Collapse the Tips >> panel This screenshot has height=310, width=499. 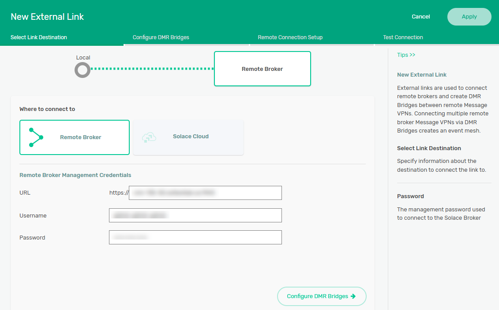click(406, 55)
